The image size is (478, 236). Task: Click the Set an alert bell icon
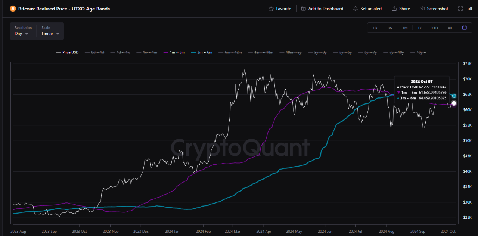click(x=356, y=8)
